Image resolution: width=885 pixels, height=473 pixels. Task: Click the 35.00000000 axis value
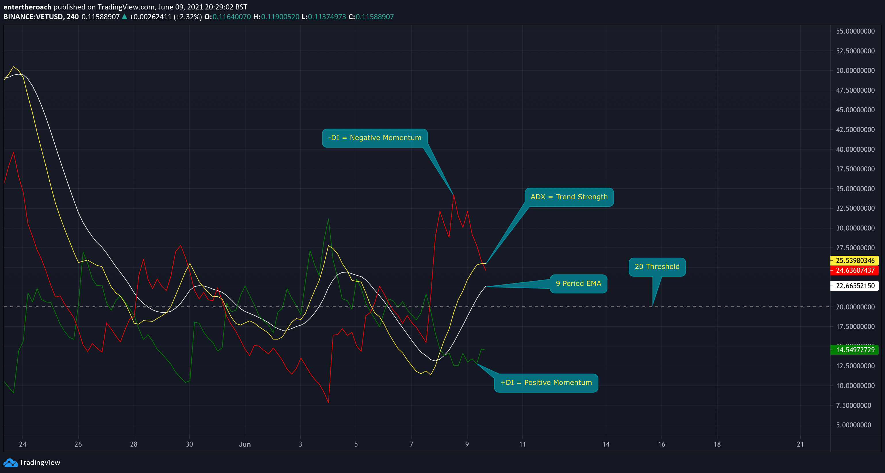click(x=855, y=189)
